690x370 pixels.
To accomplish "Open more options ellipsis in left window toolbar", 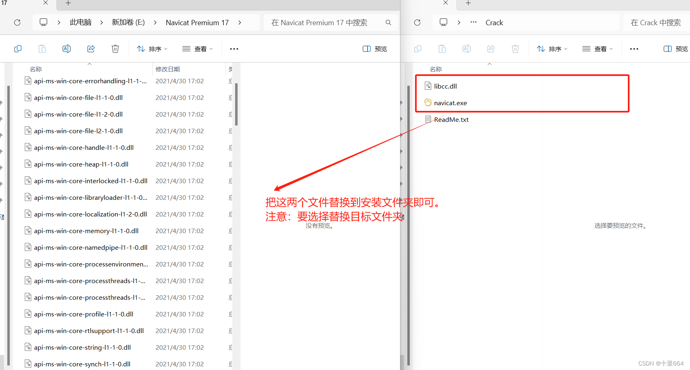I will point(234,49).
